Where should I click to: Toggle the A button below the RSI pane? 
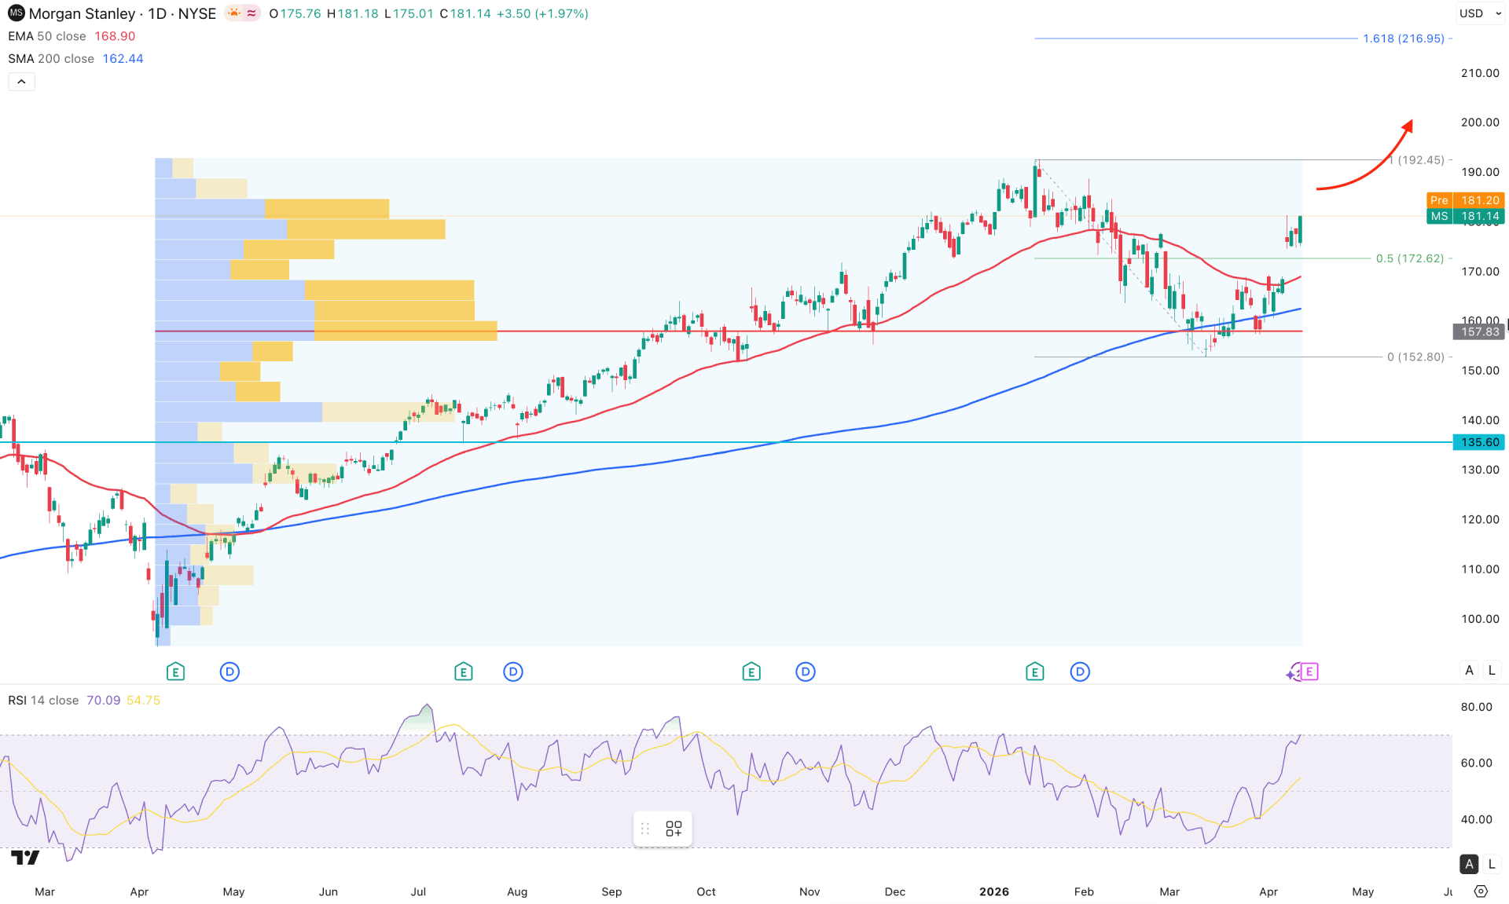tap(1469, 863)
